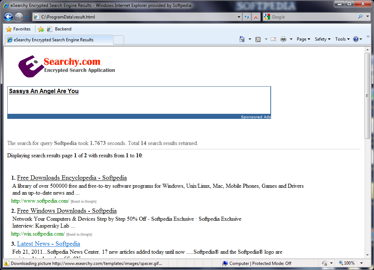Go back with the Back arrow button
Screen dimensions: 374x270
click(x=9, y=17)
